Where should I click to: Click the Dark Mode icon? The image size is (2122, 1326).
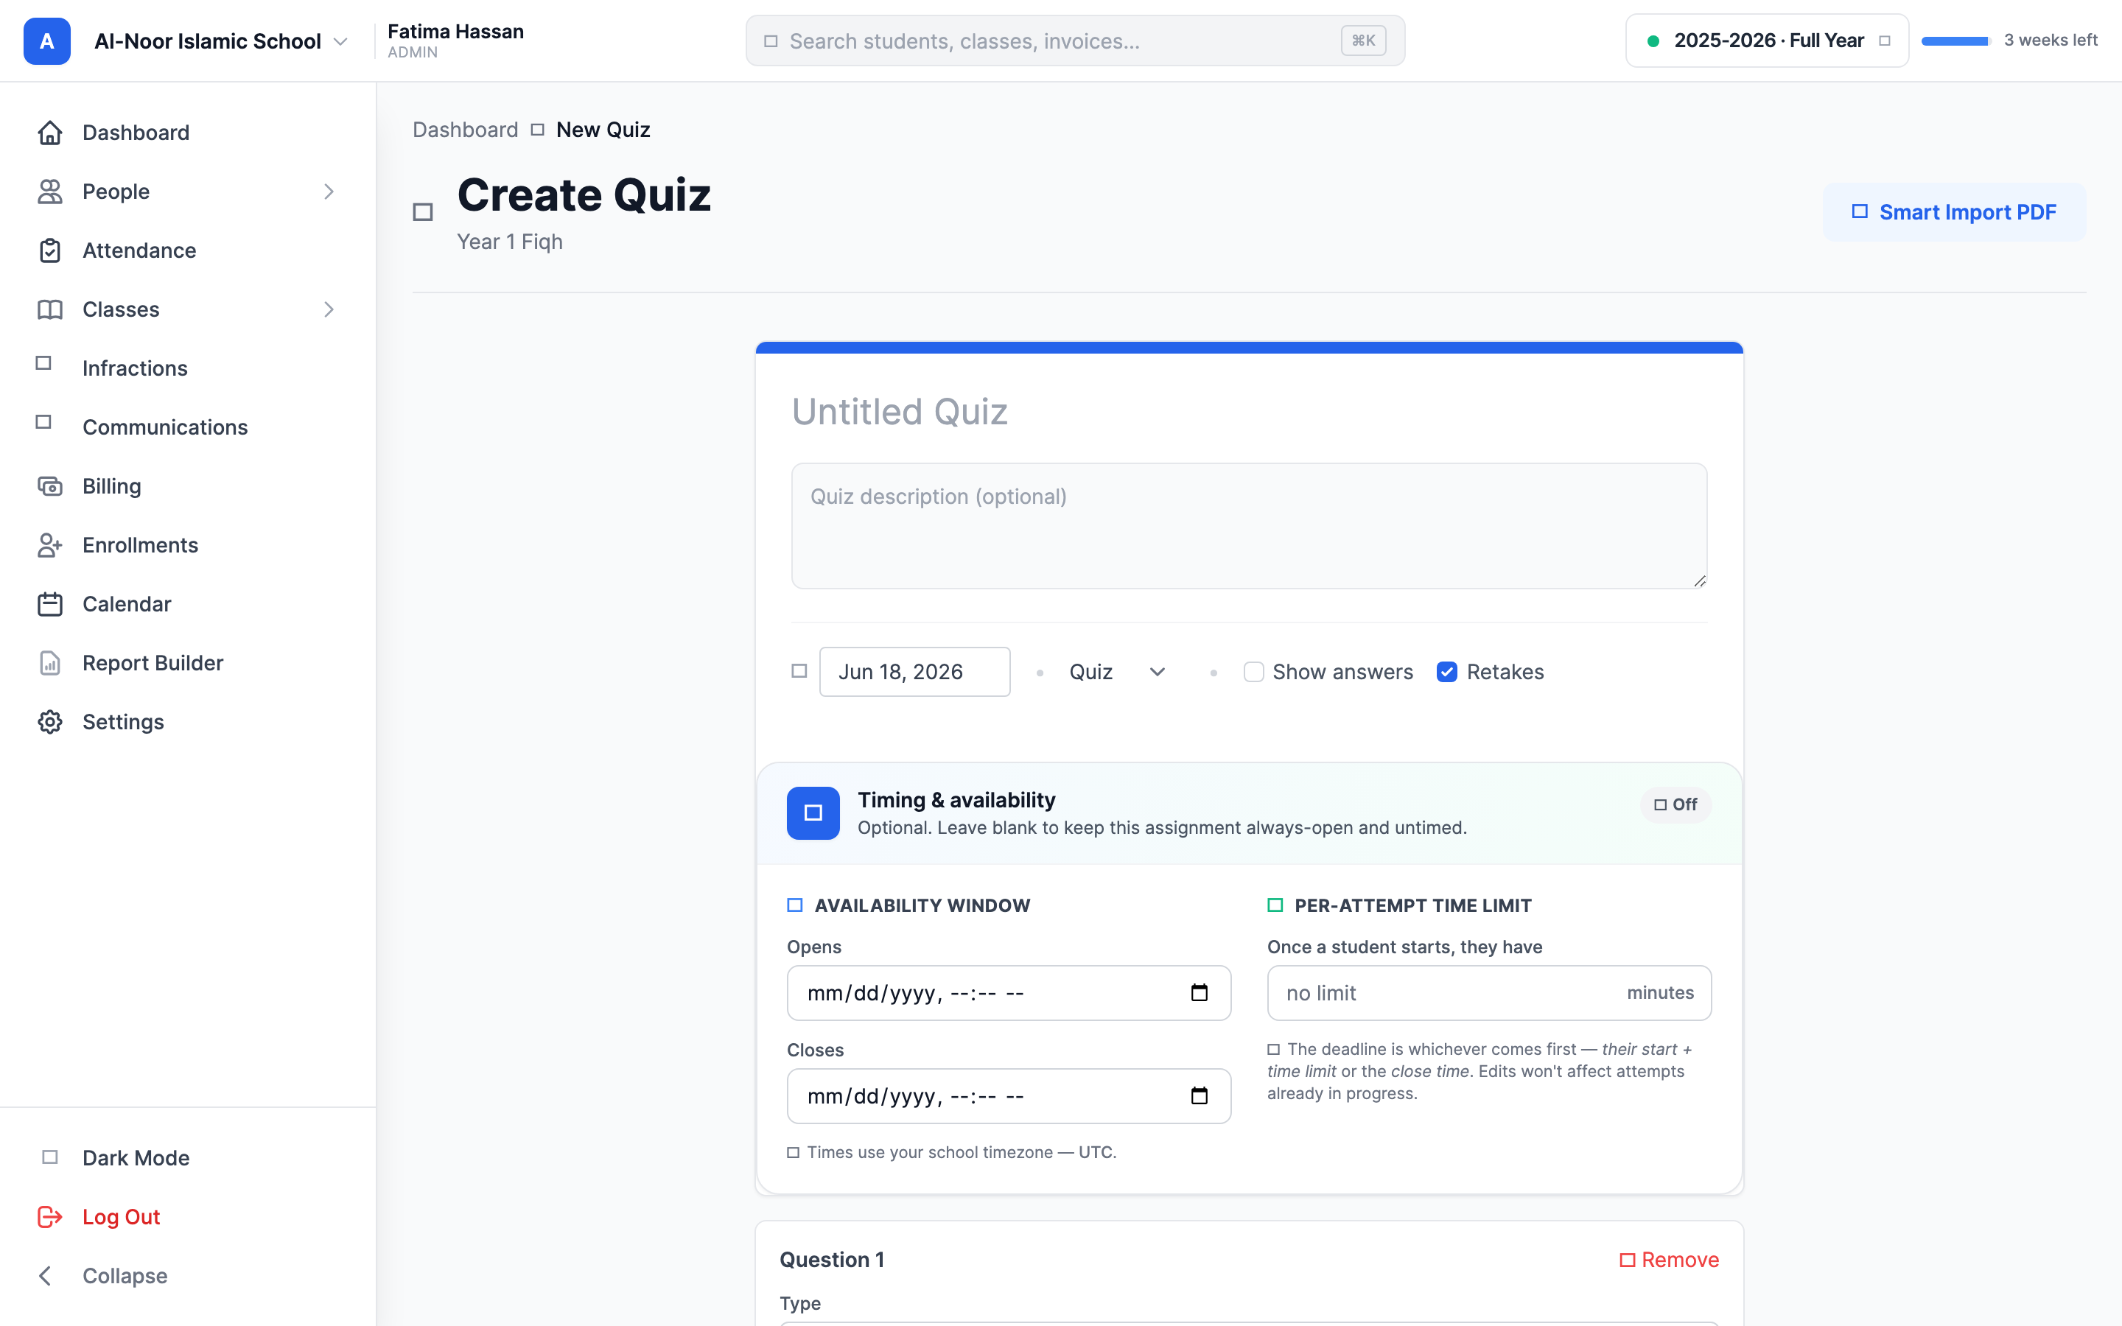pyautogui.click(x=50, y=1157)
